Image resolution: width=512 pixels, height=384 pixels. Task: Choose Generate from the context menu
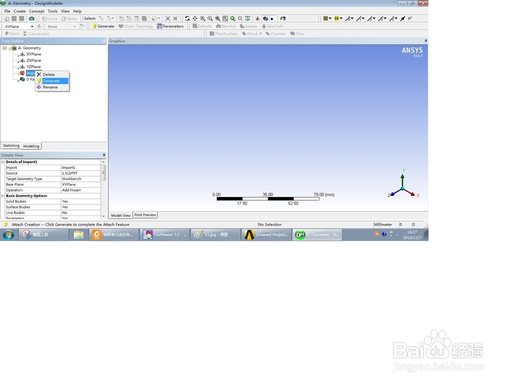(x=52, y=81)
